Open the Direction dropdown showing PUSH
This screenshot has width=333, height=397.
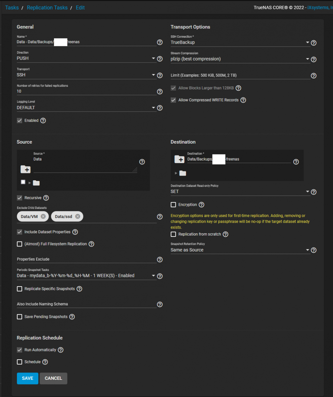(x=86, y=59)
